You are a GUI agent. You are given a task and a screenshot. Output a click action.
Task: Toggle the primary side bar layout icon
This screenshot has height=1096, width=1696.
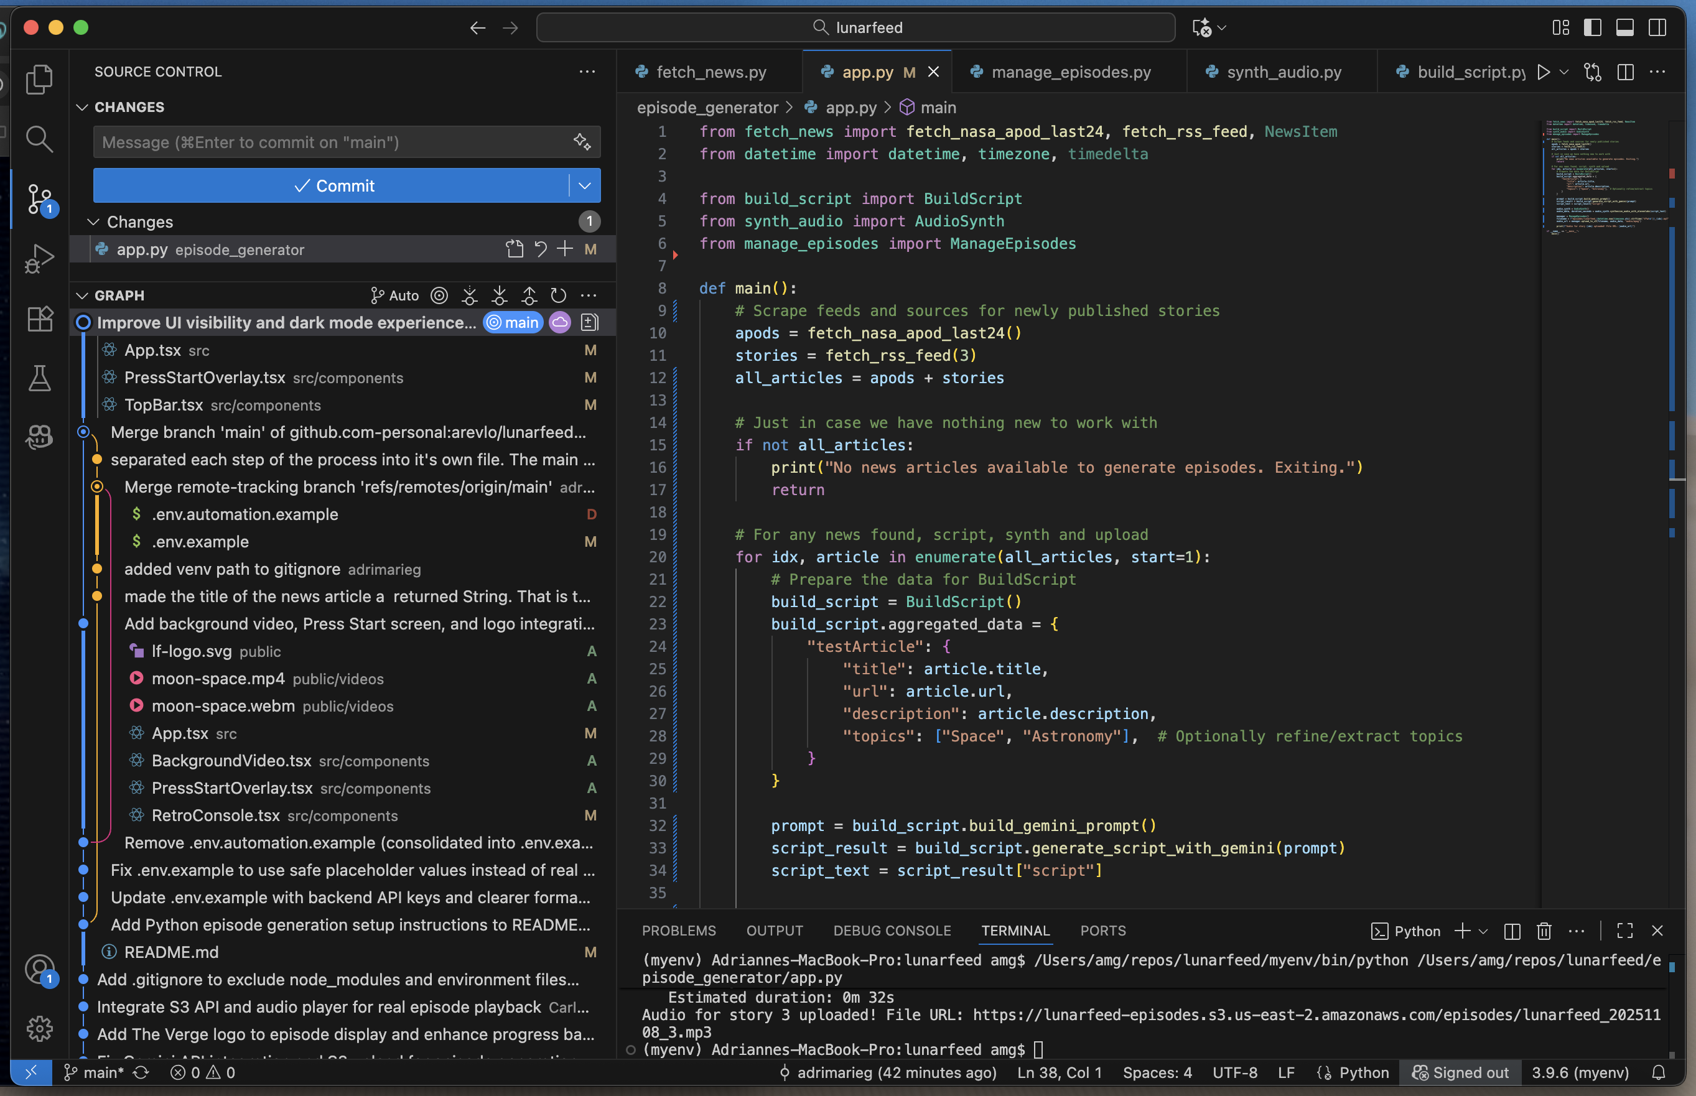[x=1592, y=28]
